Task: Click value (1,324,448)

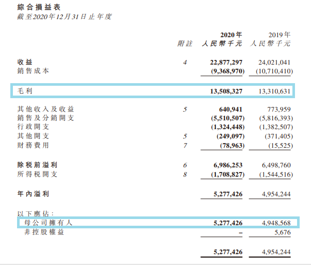Action: pyautogui.click(x=227, y=127)
